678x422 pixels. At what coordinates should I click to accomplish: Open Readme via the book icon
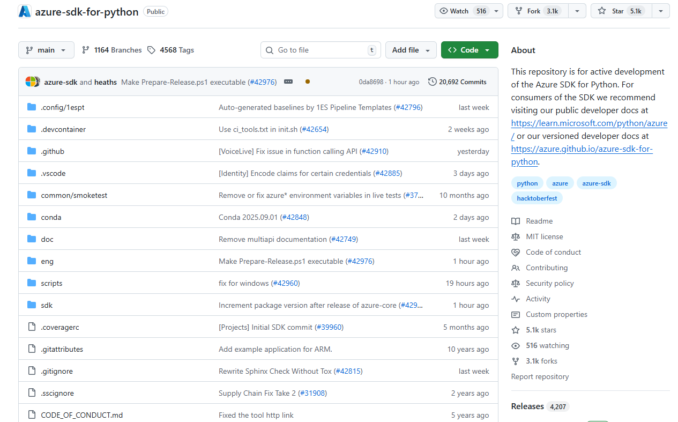tap(515, 220)
